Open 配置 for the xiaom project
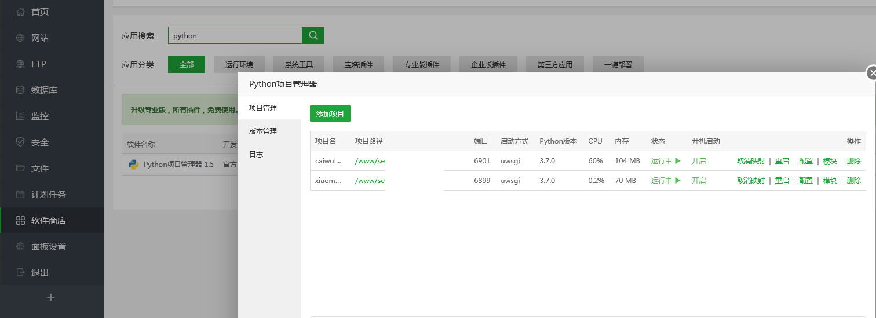 (805, 181)
